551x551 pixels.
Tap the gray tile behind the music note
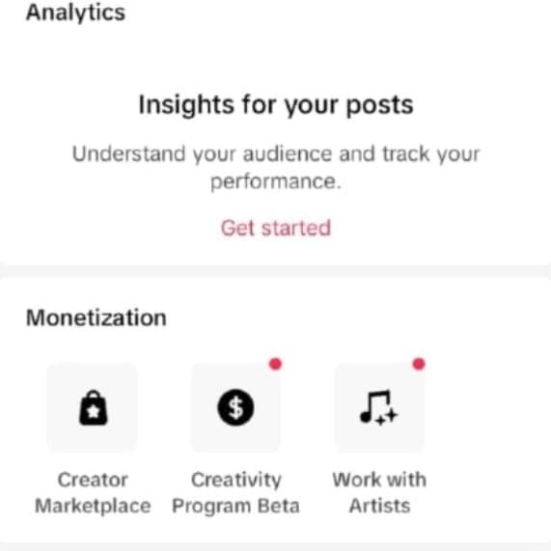point(379,407)
